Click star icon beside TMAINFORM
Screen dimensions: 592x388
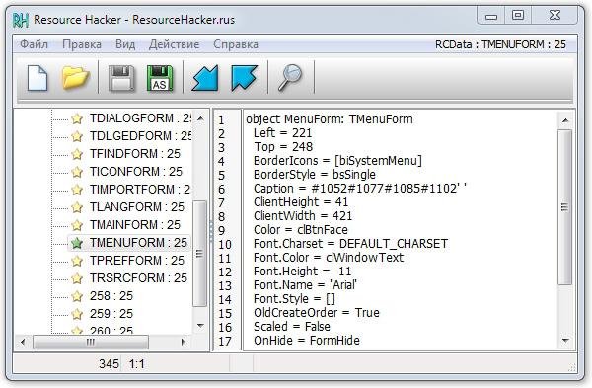click(77, 225)
